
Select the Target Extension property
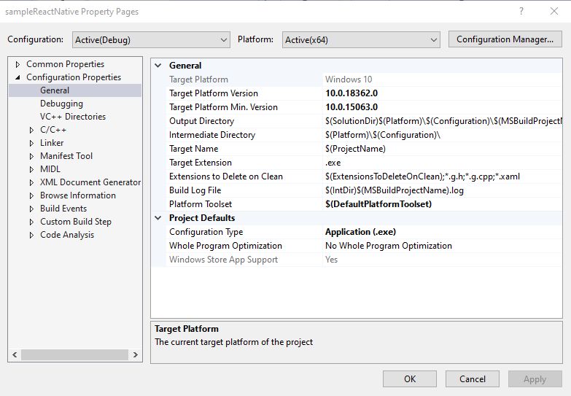201,163
